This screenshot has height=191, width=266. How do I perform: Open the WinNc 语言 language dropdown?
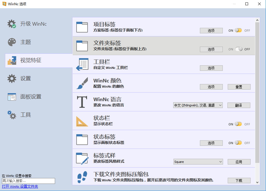198,105
